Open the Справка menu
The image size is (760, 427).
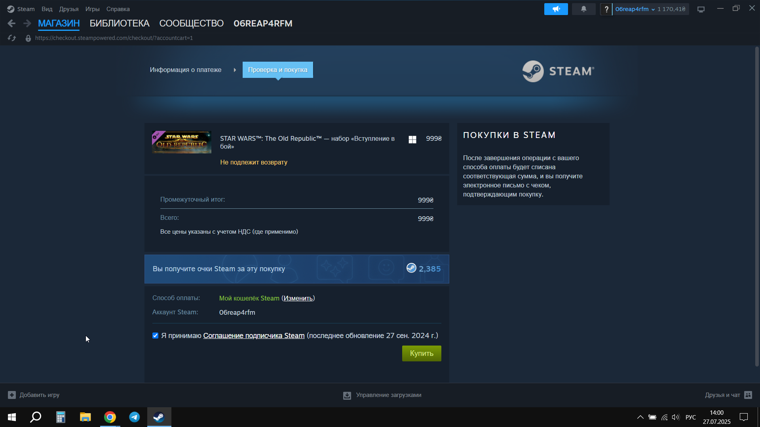tap(118, 9)
